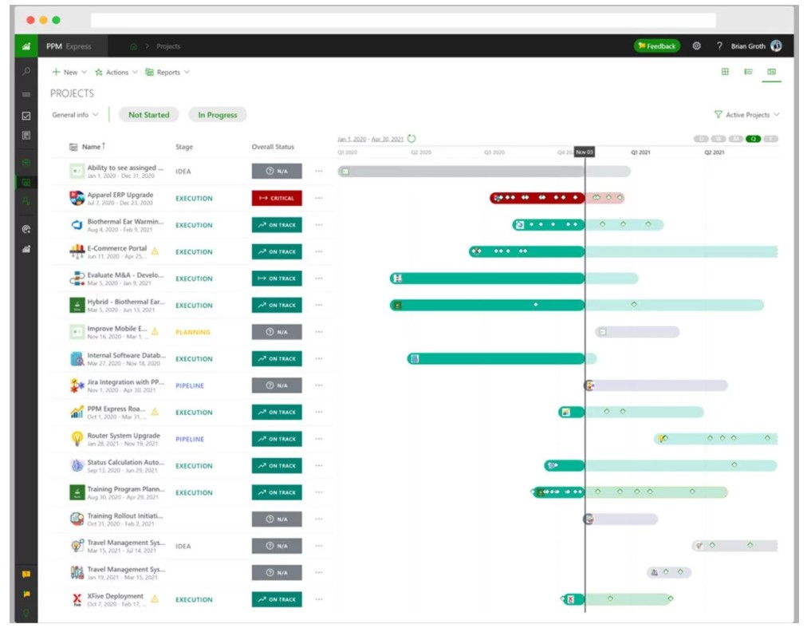This screenshot has width=807, height=632.
Task: Click the Biothermal Ear Warmin project icon
Action: point(77,224)
